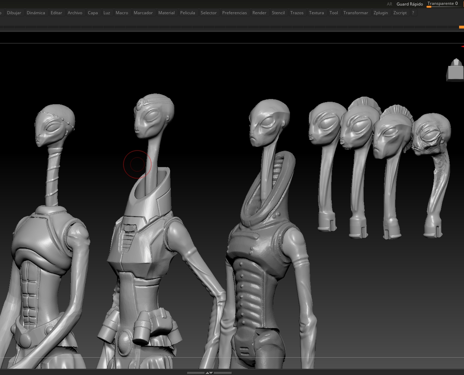Open the Preferencias menu
Image resolution: width=464 pixels, height=375 pixels.
234,13
